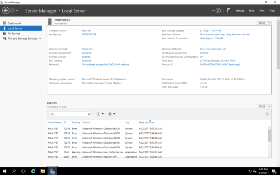Click computer name Mail-VE1 link
The height and width of the screenshot is (175, 280).
pyautogui.click(x=87, y=31)
